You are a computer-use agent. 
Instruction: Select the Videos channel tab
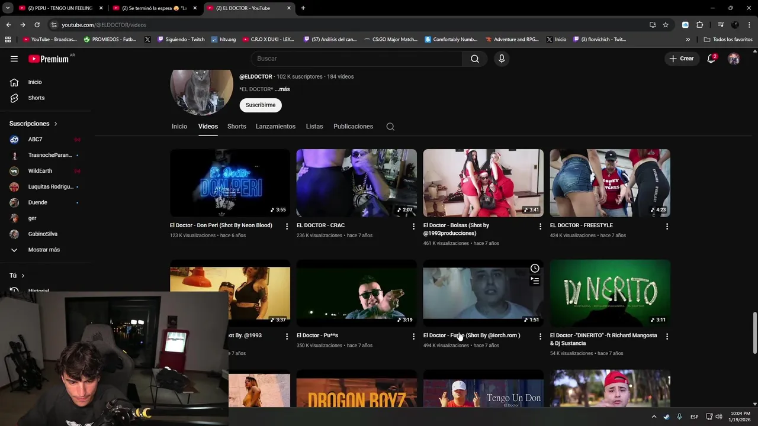coord(208,127)
